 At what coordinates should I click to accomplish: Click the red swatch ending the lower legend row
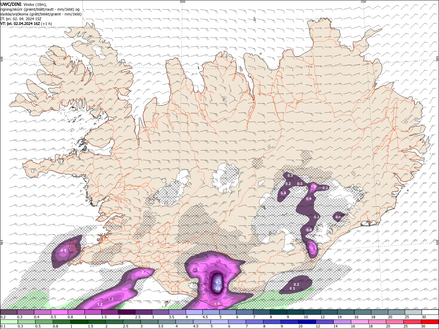[430, 322]
